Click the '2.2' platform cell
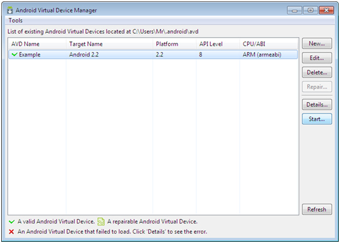 click(159, 54)
